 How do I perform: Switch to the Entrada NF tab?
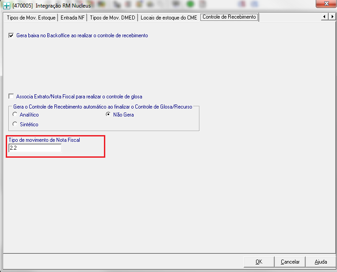(73, 17)
